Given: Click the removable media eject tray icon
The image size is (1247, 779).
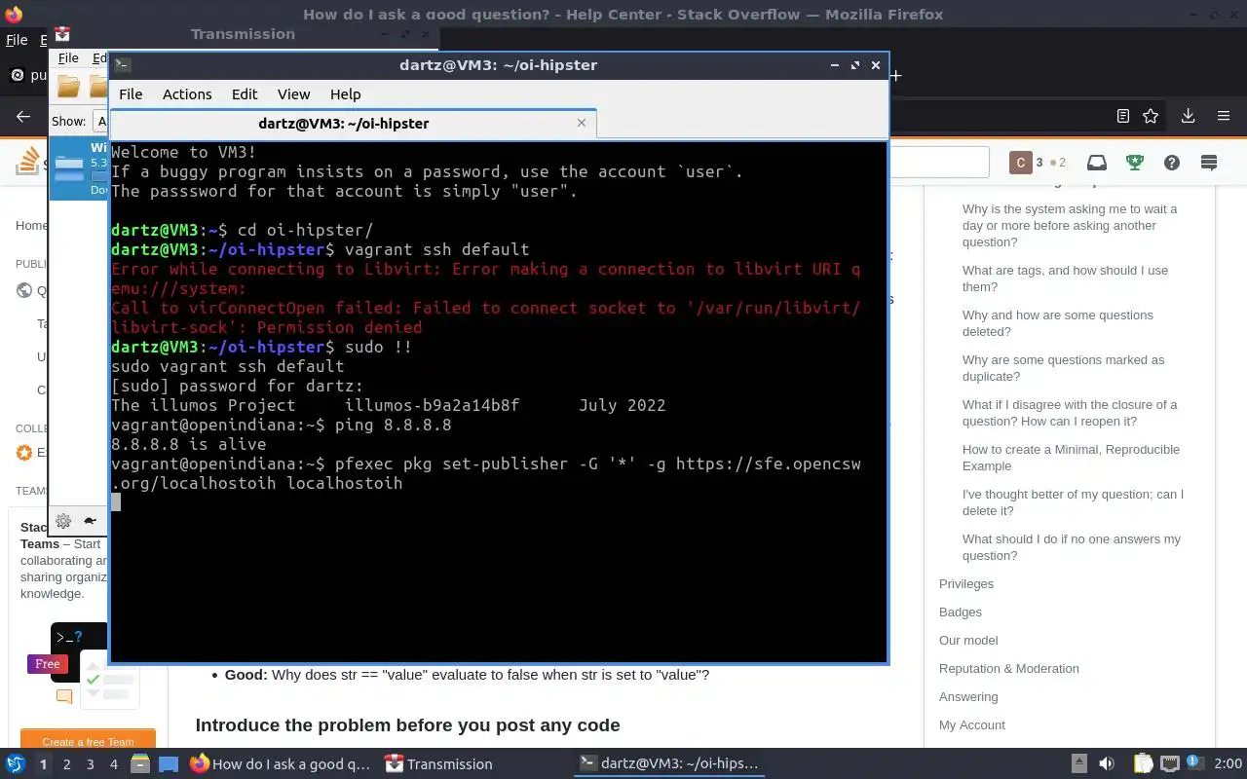Looking at the screenshot, I should (x=1079, y=764).
